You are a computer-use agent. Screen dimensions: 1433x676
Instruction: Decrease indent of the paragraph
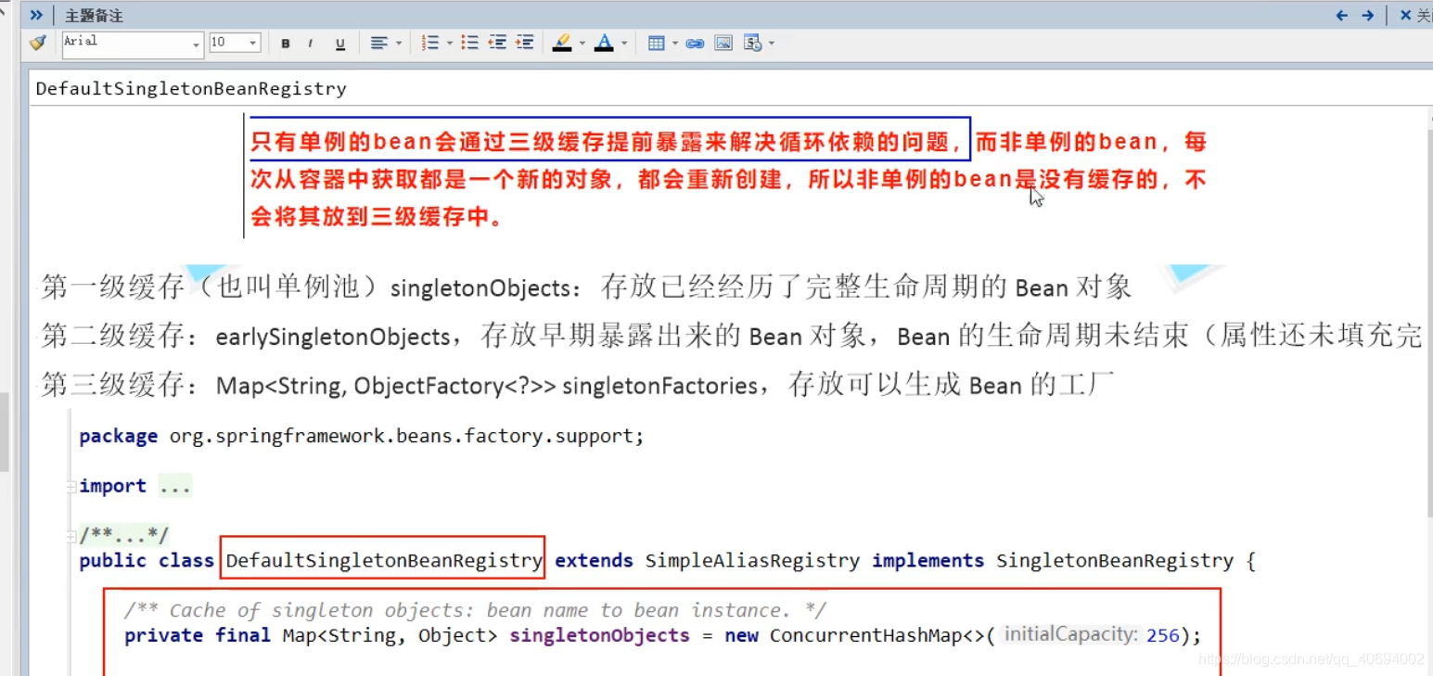pyautogui.click(x=497, y=43)
